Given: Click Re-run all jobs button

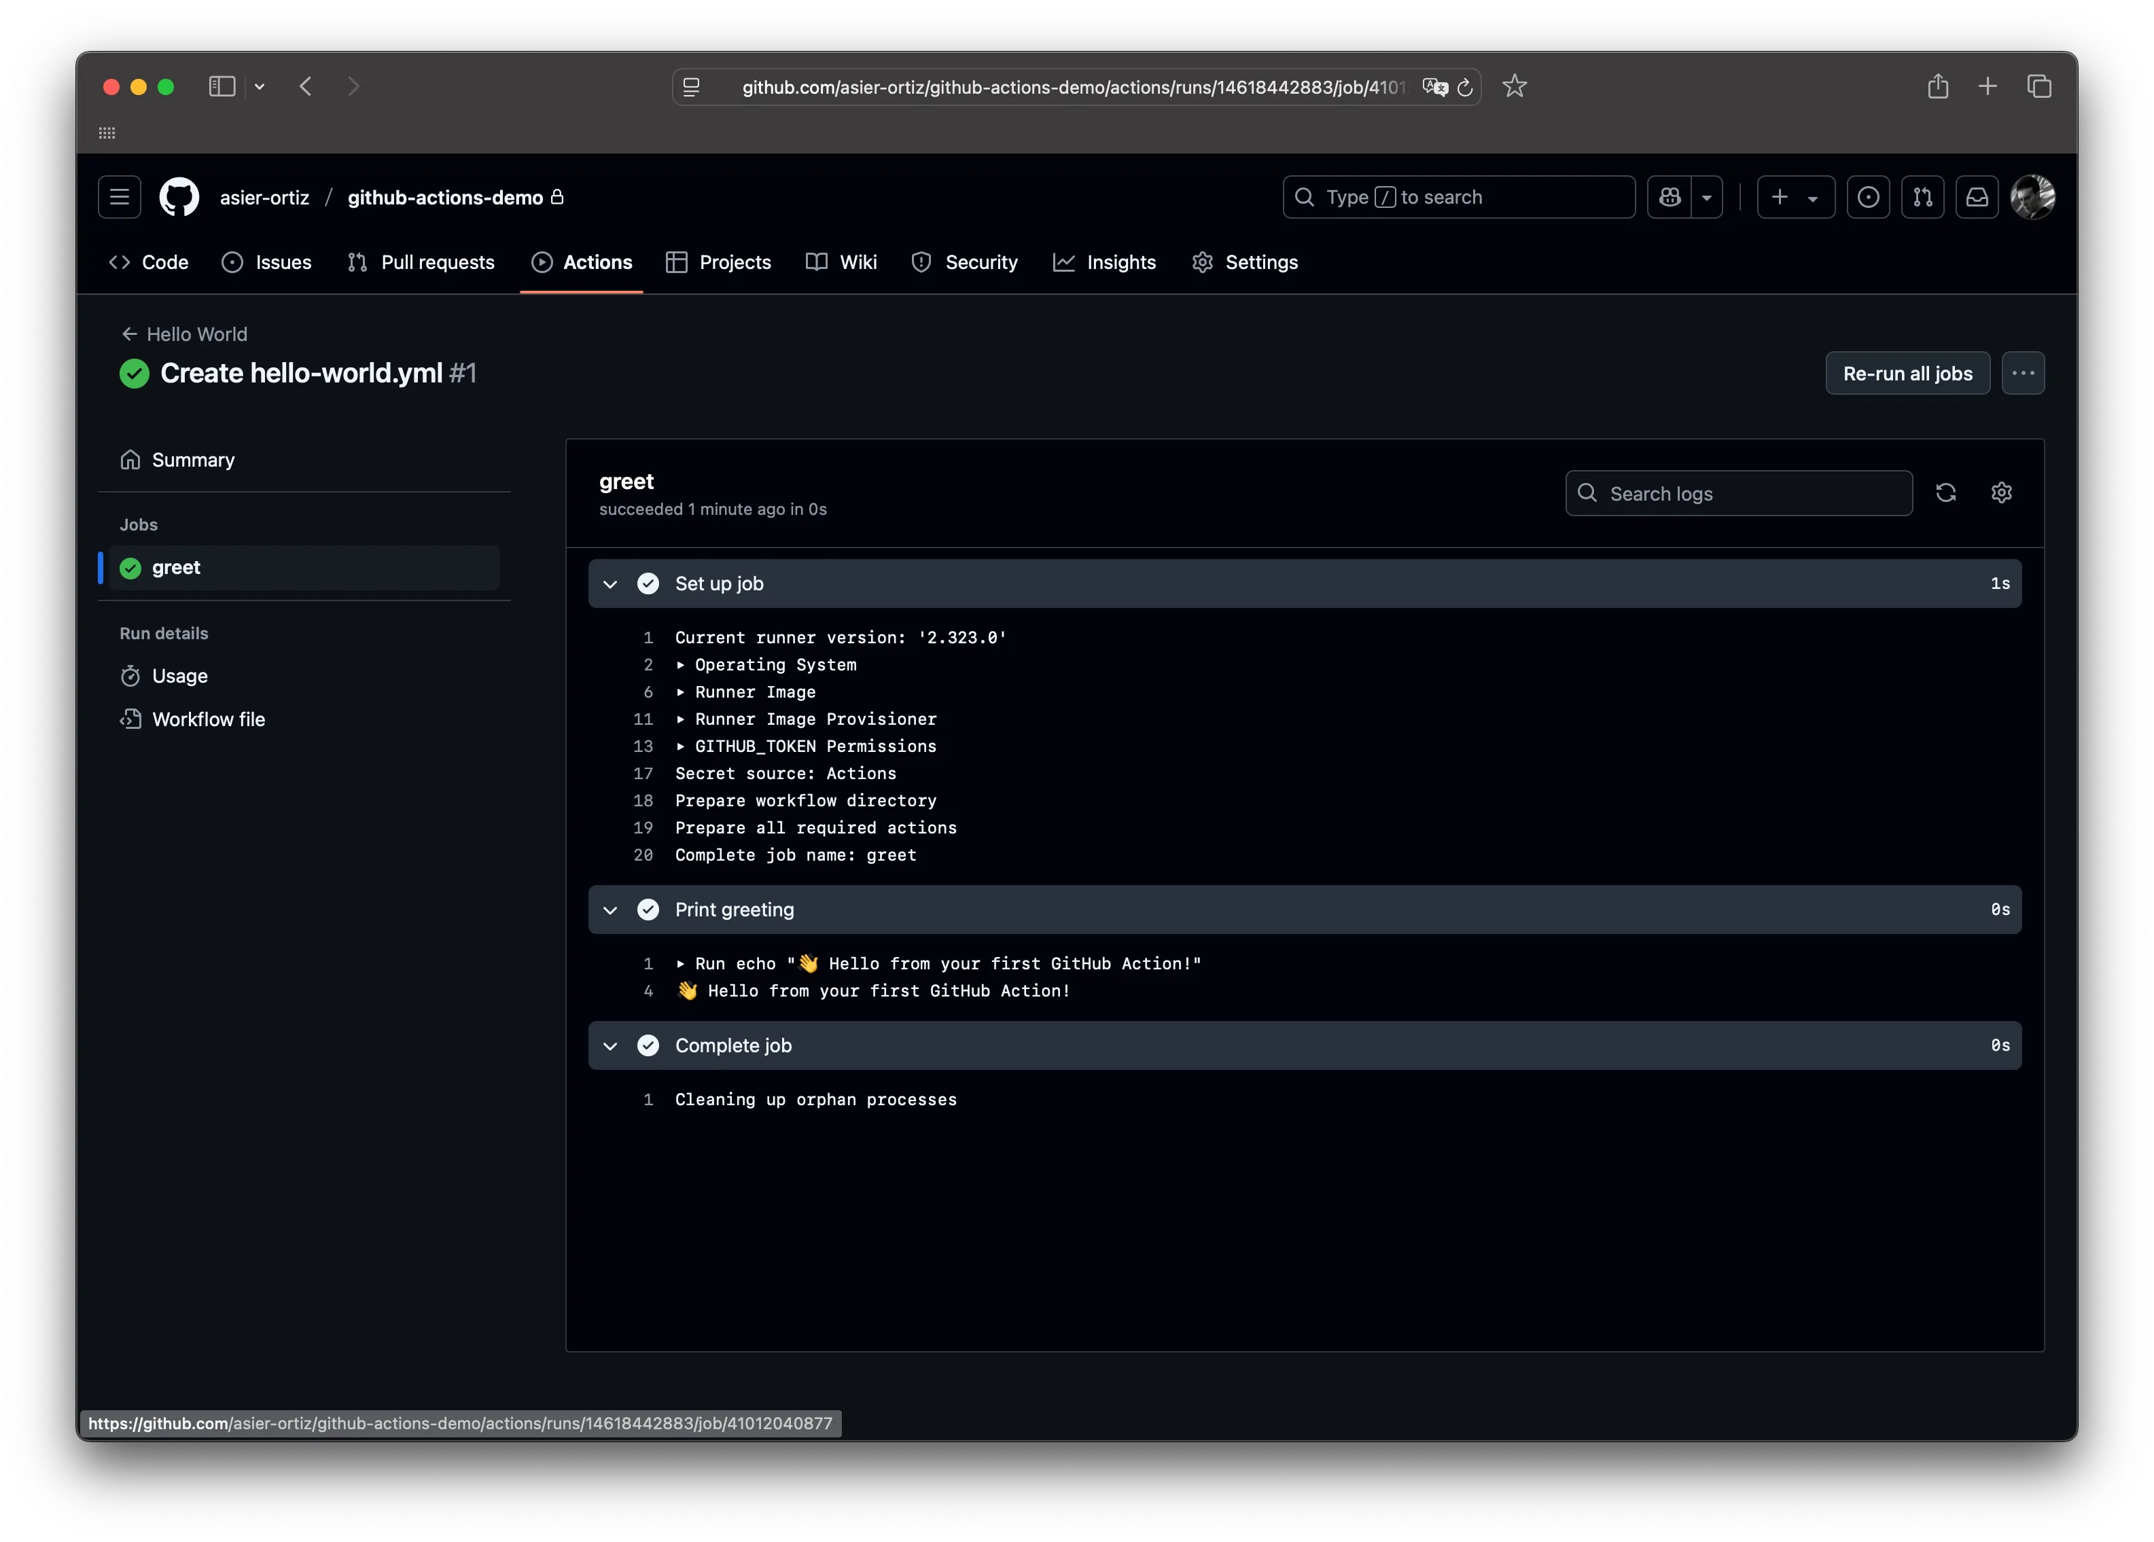Looking at the screenshot, I should 1907,373.
